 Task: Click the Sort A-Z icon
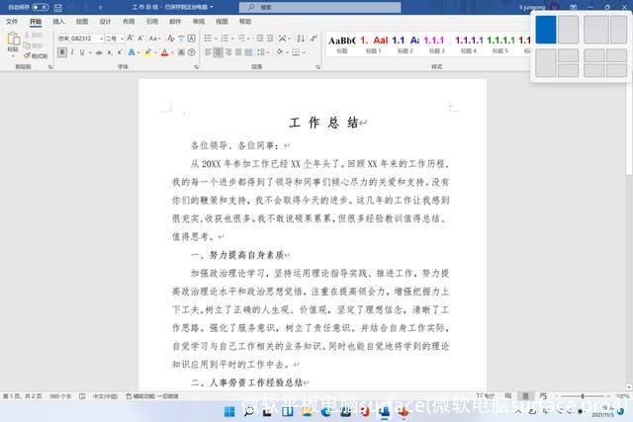coord(301,39)
